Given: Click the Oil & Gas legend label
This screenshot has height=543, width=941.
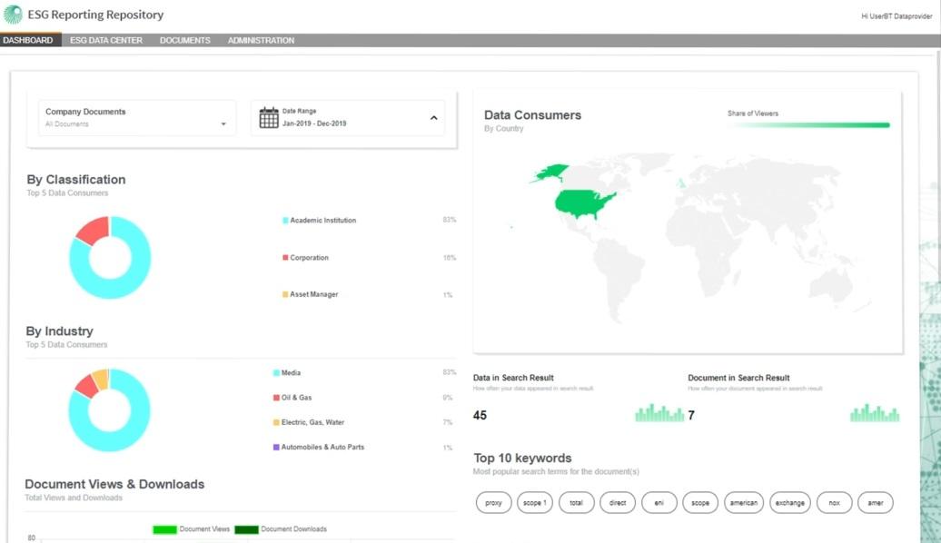Looking at the screenshot, I should coord(296,397).
